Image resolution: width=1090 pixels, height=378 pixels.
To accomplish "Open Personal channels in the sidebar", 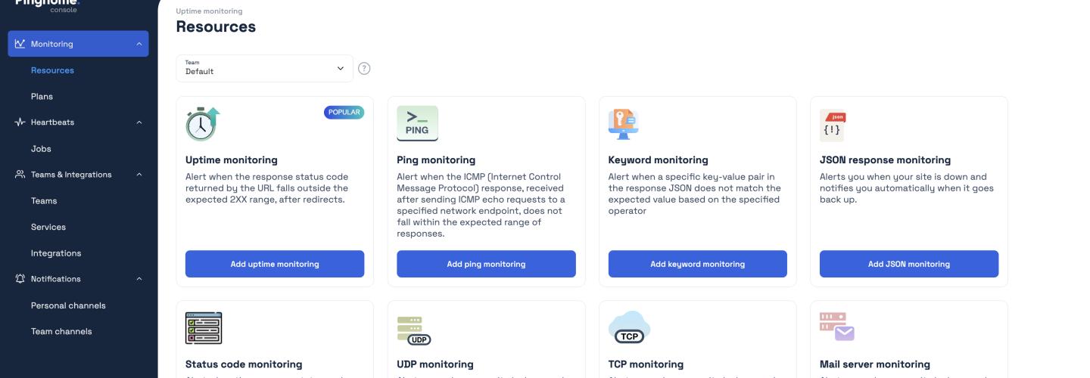I will (68, 305).
